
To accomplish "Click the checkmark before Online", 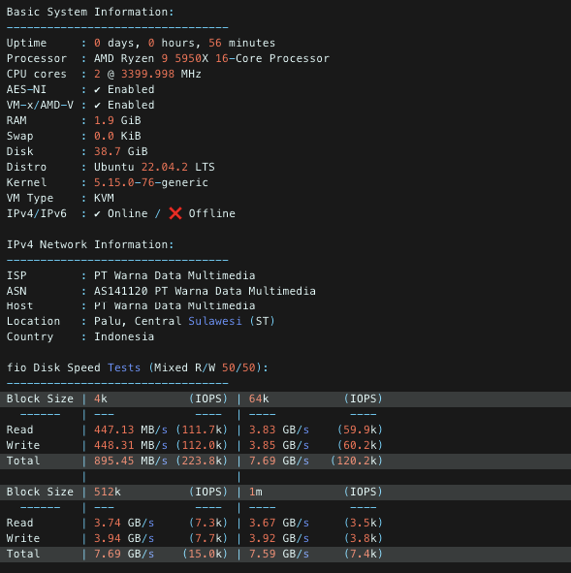I will (97, 213).
